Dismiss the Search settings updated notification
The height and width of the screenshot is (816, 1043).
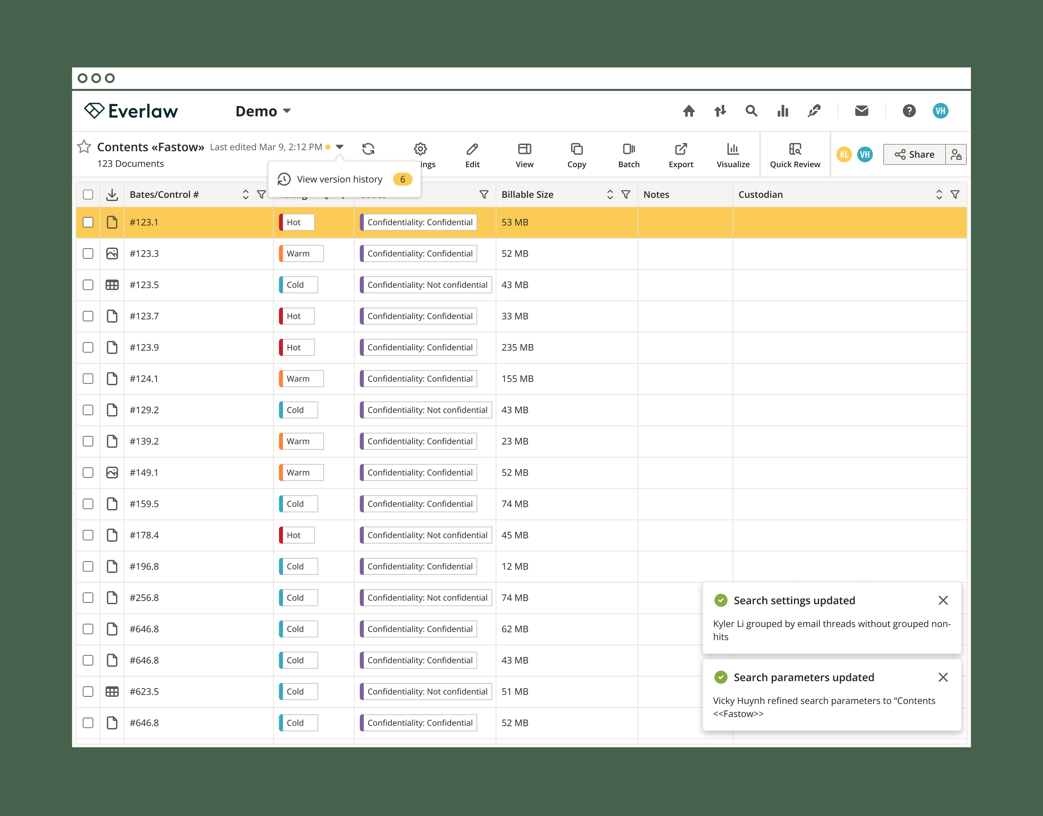coord(943,600)
